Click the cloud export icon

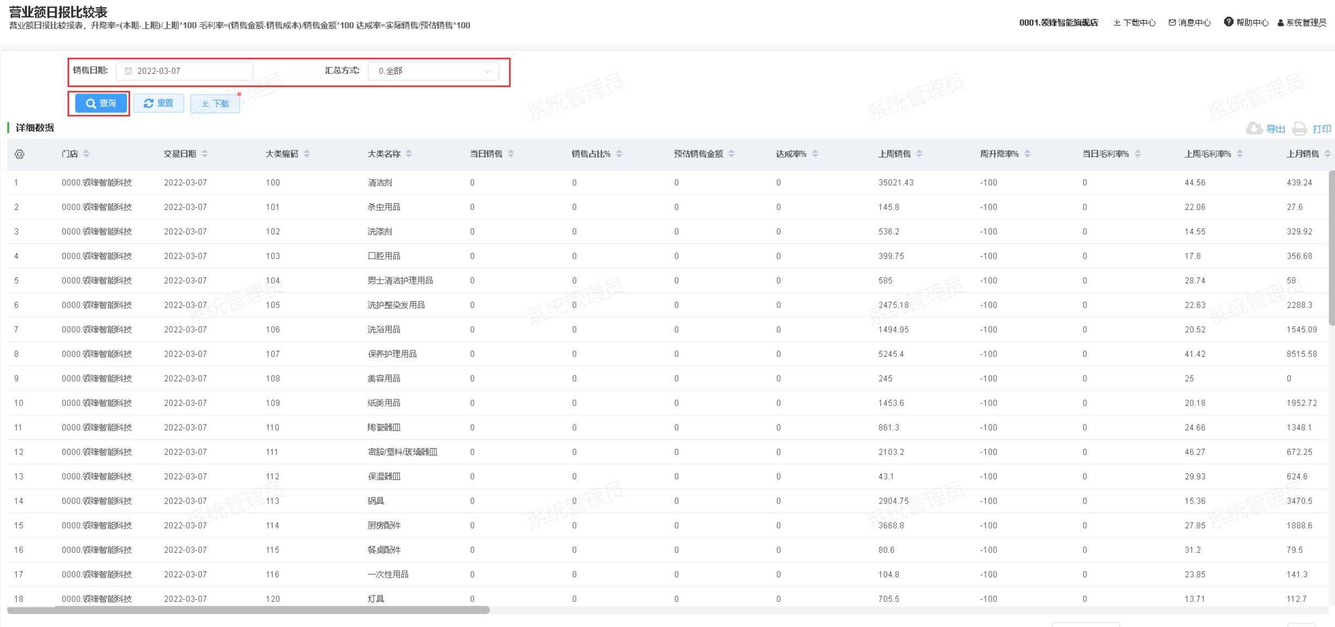(x=1254, y=128)
